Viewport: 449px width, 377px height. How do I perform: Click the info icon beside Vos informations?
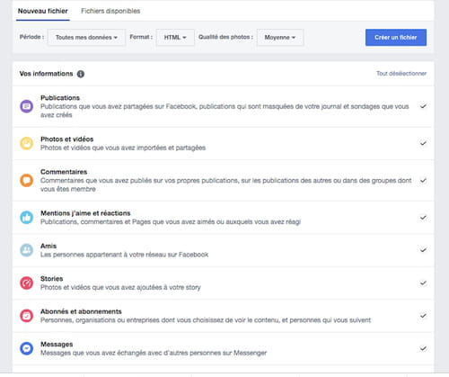point(81,74)
